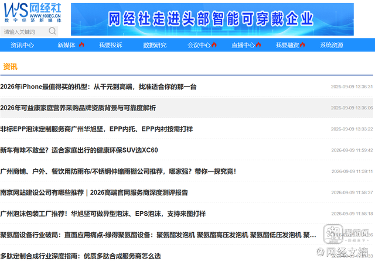The height and width of the screenshot is (265, 375).
Task: Open the 非标EPP泡沫定制服务商 article
Action: tap(96, 129)
